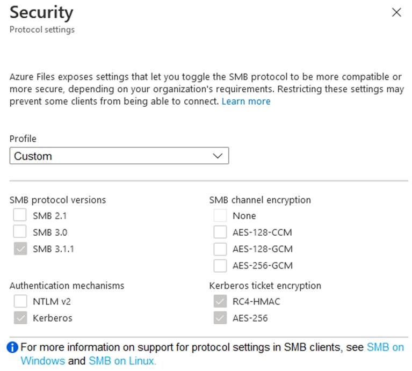Screen dimensions: 412x371
Task: Click the Authentication mechanisms heading
Action: click(67, 286)
